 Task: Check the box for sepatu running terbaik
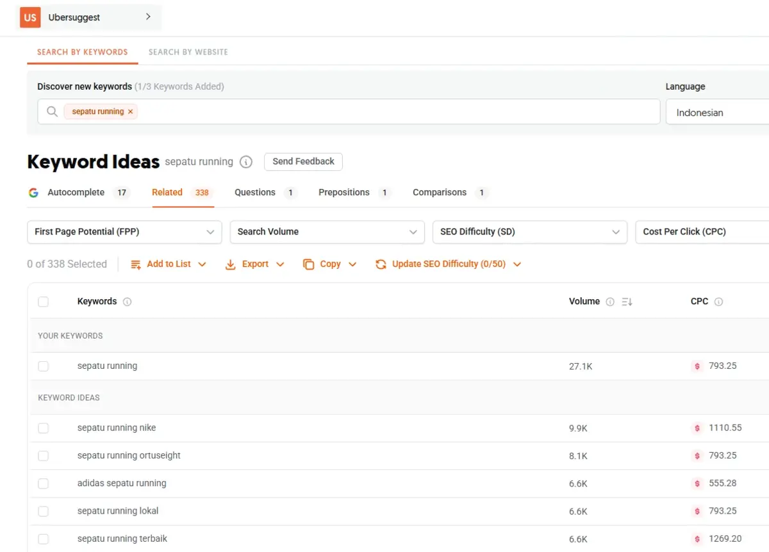coord(43,539)
